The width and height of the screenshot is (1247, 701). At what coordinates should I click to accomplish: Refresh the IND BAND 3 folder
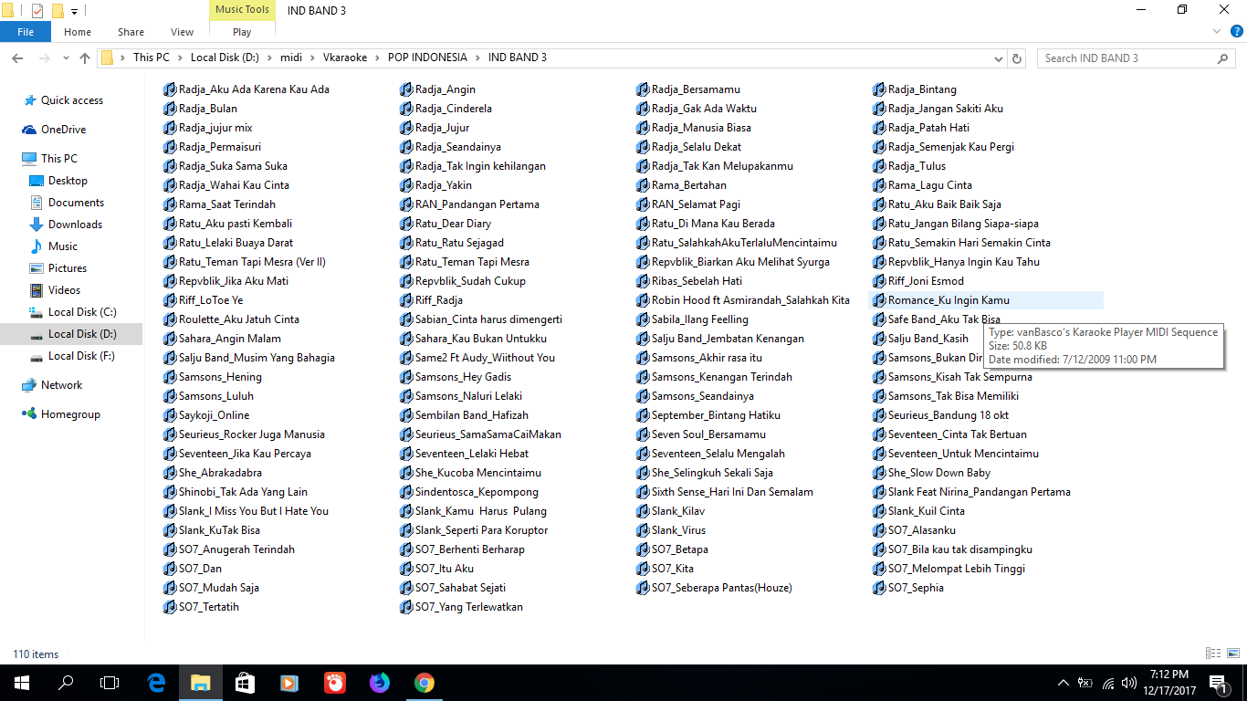1019,58
